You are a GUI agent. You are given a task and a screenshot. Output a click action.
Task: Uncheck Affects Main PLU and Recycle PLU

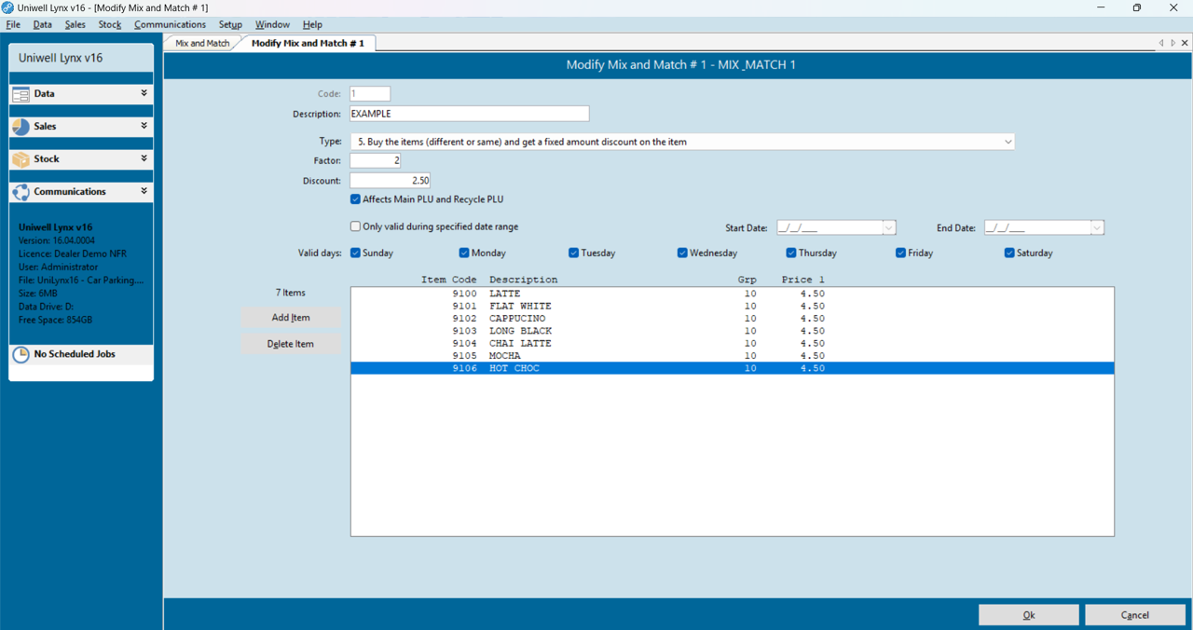click(355, 199)
